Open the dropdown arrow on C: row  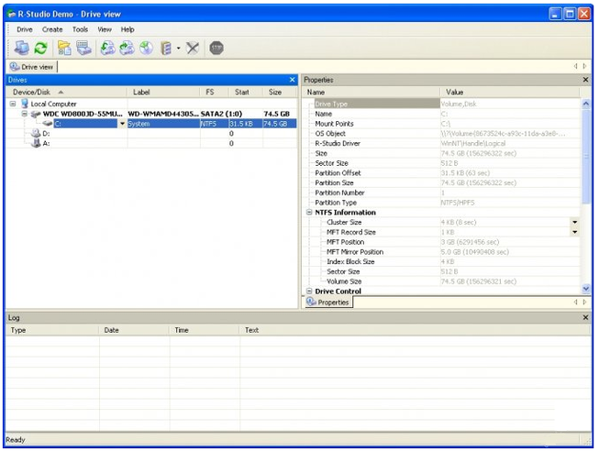(x=122, y=124)
